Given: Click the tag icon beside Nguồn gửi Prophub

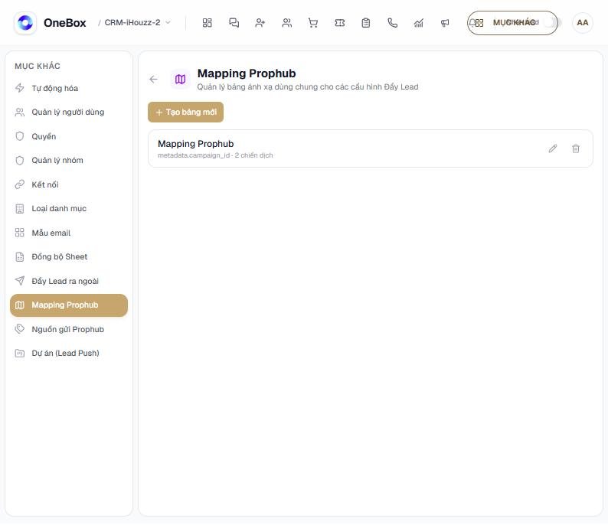Looking at the screenshot, I should 19,329.
